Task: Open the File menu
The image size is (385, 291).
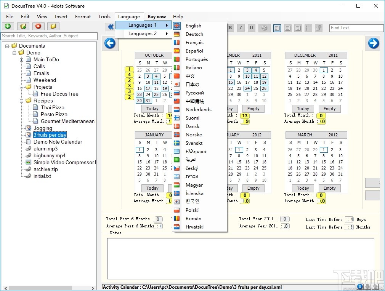Action: point(10,17)
